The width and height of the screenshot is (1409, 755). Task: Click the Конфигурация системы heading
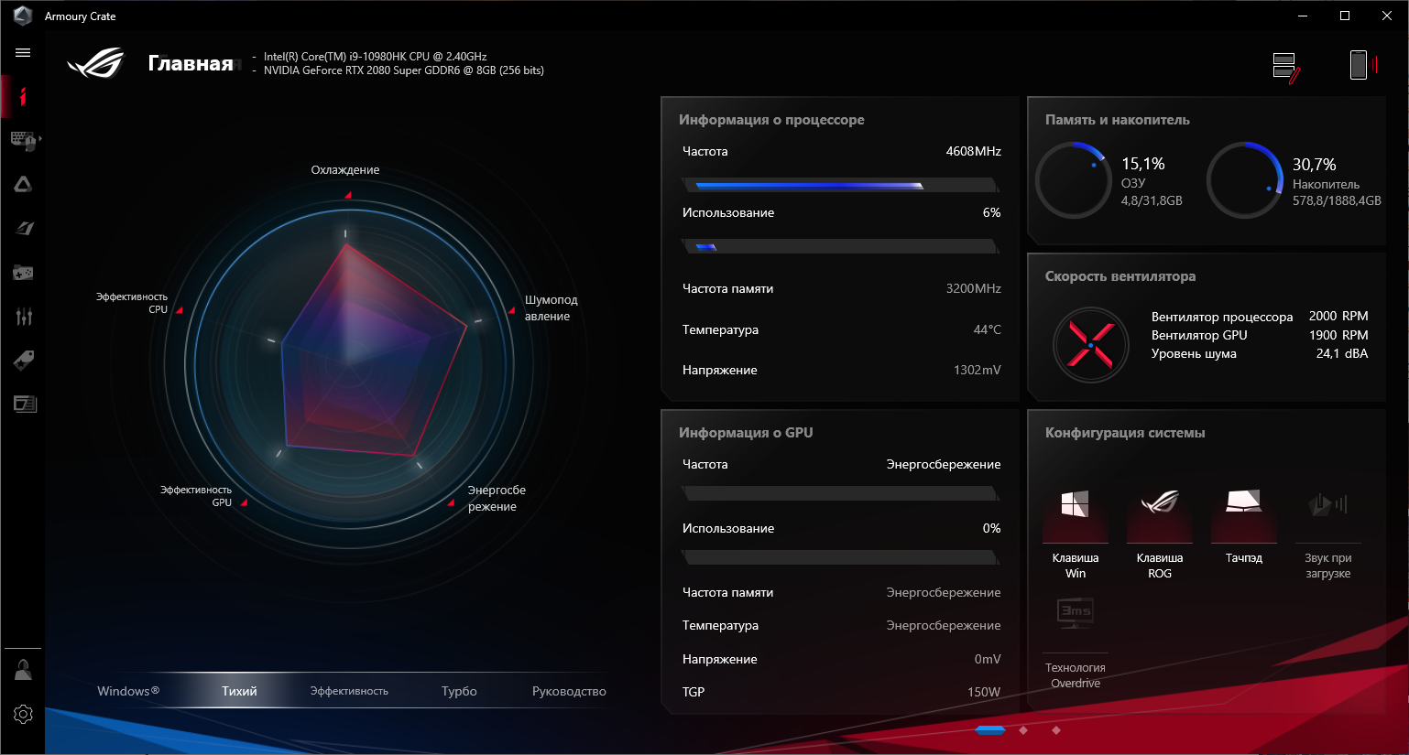1125,433
